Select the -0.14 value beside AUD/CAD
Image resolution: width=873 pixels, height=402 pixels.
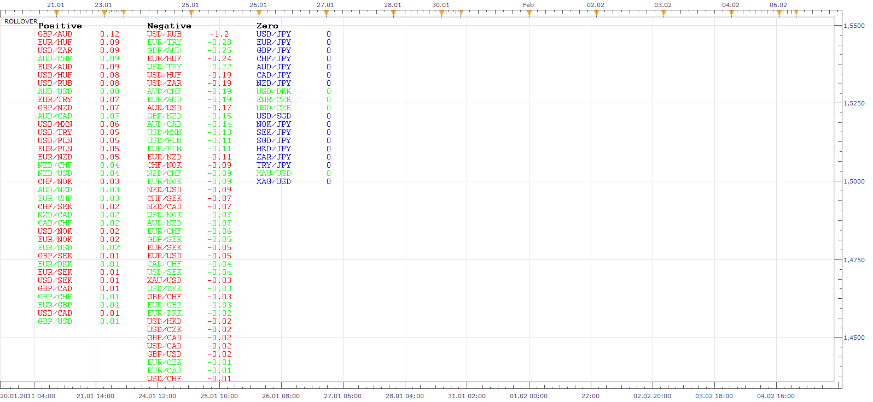click(x=219, y=124)
